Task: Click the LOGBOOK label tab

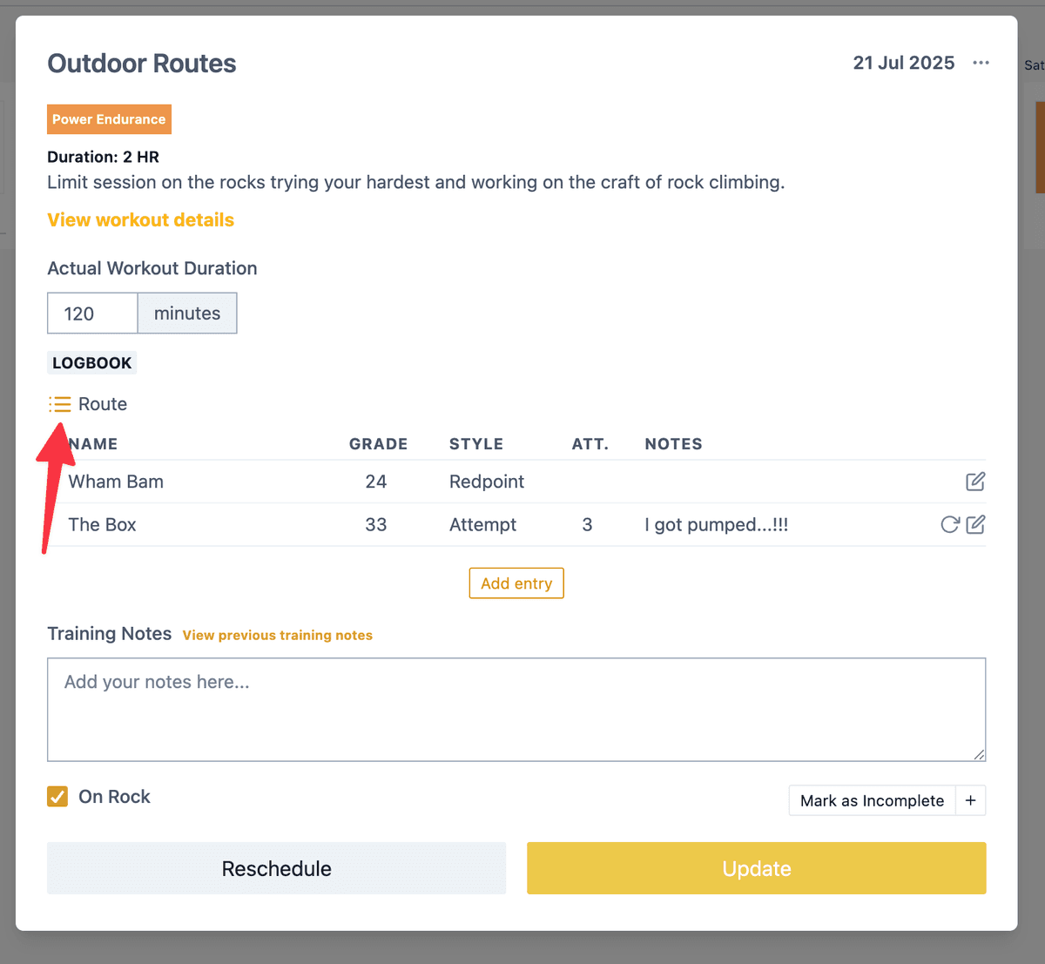Action: pyautogui.click(x=91, y=363)
